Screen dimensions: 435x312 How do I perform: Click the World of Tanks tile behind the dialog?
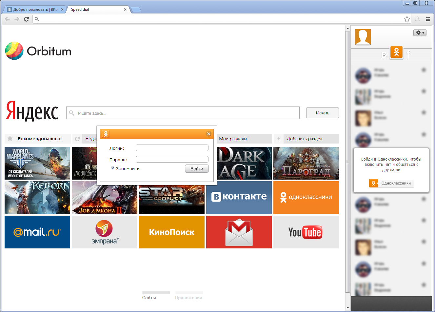[84, 163]
